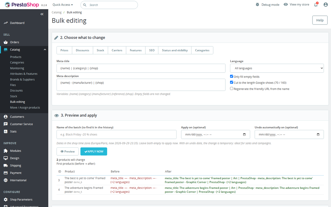
Task: Click the 'demo_5' reference text
Action: (78, 192)
